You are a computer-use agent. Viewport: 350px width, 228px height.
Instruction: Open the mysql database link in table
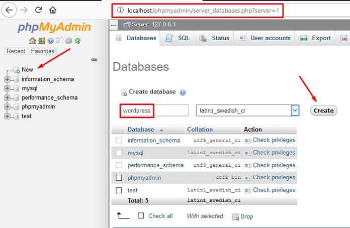[135, 153]
